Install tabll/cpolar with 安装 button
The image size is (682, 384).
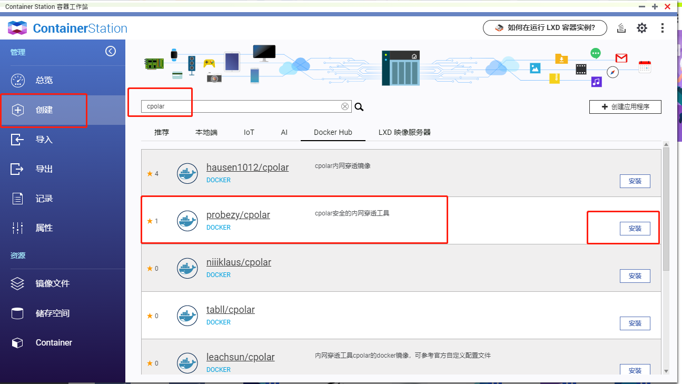(635, 323)
